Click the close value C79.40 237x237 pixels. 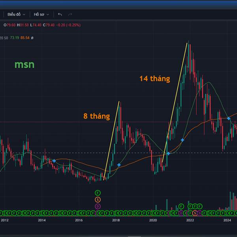click(x=49, y=25)
